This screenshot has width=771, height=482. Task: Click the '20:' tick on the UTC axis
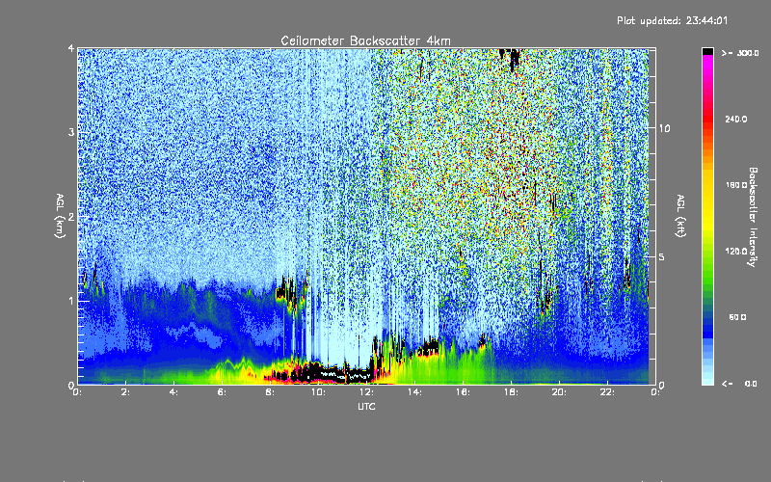click(560, 392)
